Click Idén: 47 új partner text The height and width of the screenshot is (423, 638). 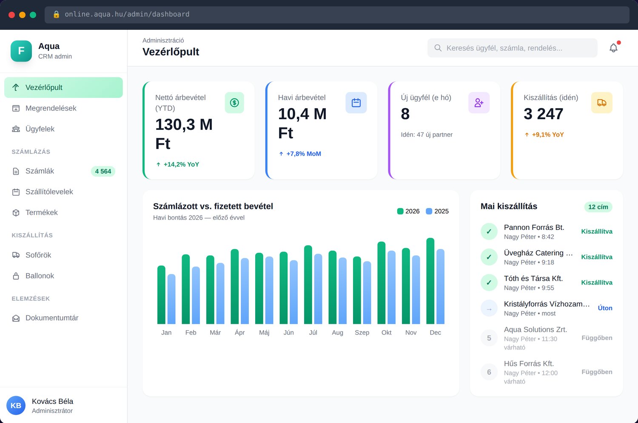pos(427,134)
